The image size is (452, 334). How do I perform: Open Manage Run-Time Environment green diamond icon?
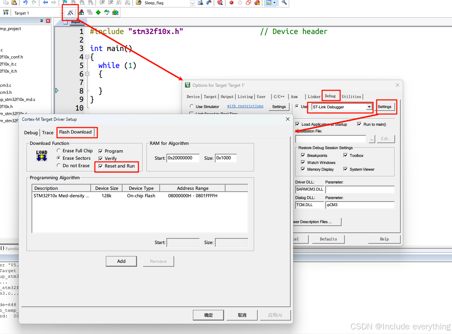(98, 12)
